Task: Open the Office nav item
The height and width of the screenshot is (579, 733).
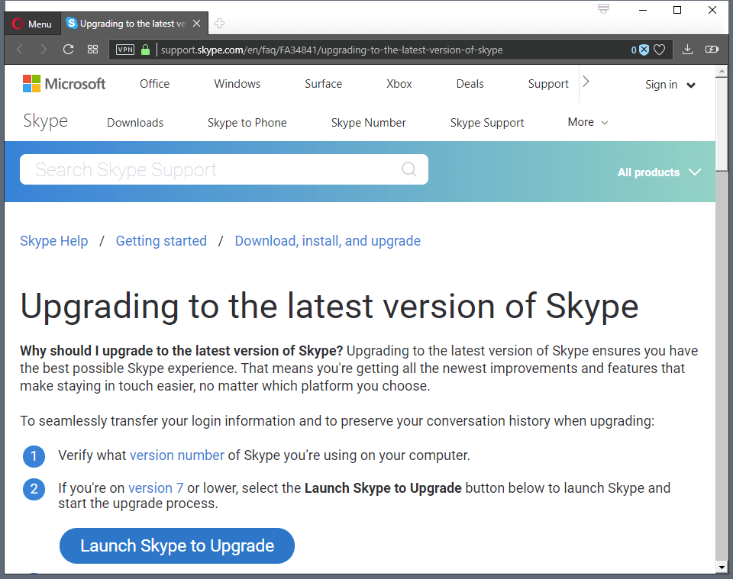Action: tap(155, 84)
